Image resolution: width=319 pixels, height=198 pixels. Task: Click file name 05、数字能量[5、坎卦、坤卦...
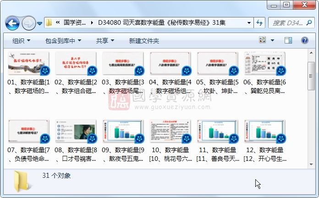[x=217, y=87]
